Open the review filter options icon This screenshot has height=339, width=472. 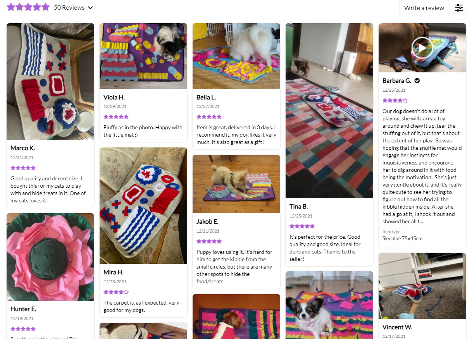tap(459, 7)
